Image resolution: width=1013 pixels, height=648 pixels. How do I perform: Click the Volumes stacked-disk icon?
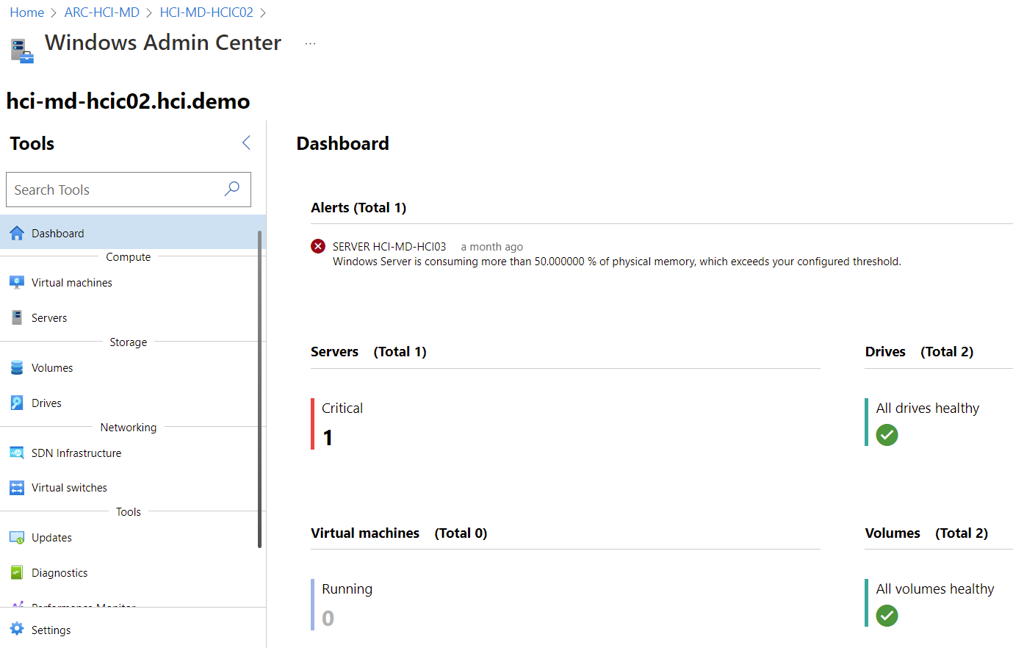tap(17, 367)
